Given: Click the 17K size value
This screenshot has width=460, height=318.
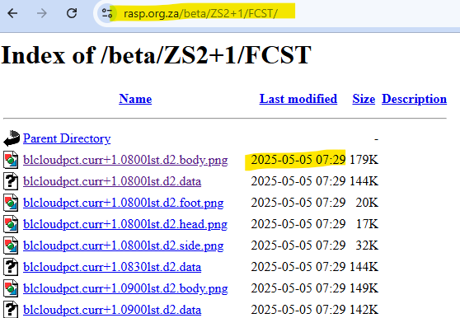Looking at the screenshot, I should tap(368, 224).
